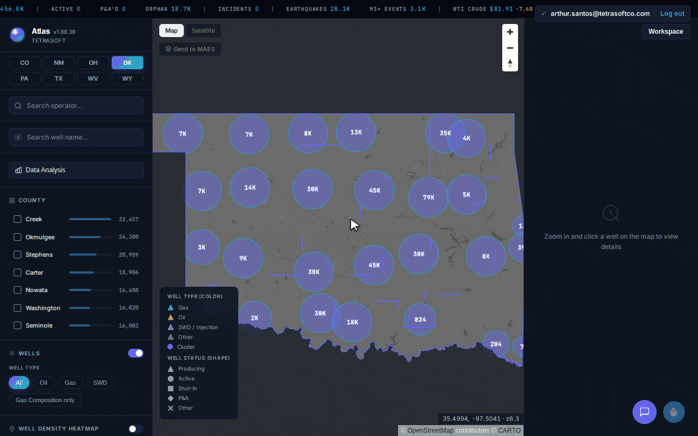Click the Creek county count bar
This screenshot has height=436, width=698.
click(90, 219)
